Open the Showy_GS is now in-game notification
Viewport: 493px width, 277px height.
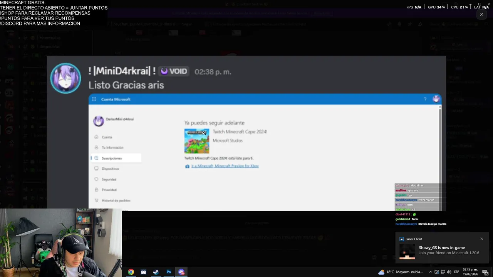(442, 248)
